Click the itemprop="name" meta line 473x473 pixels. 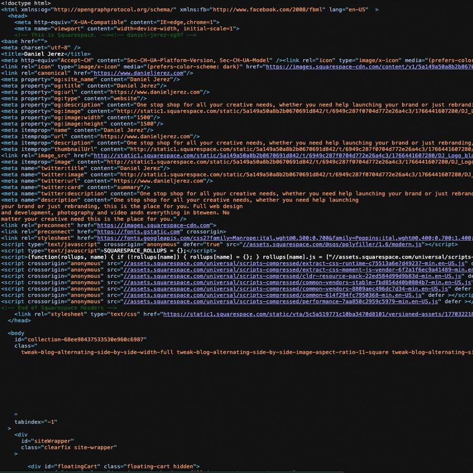click(x=77, y=130)
